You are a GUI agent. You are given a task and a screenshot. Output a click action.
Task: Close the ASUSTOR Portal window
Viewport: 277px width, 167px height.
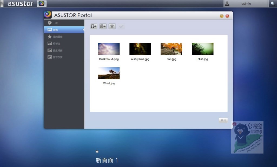(227, 16)
